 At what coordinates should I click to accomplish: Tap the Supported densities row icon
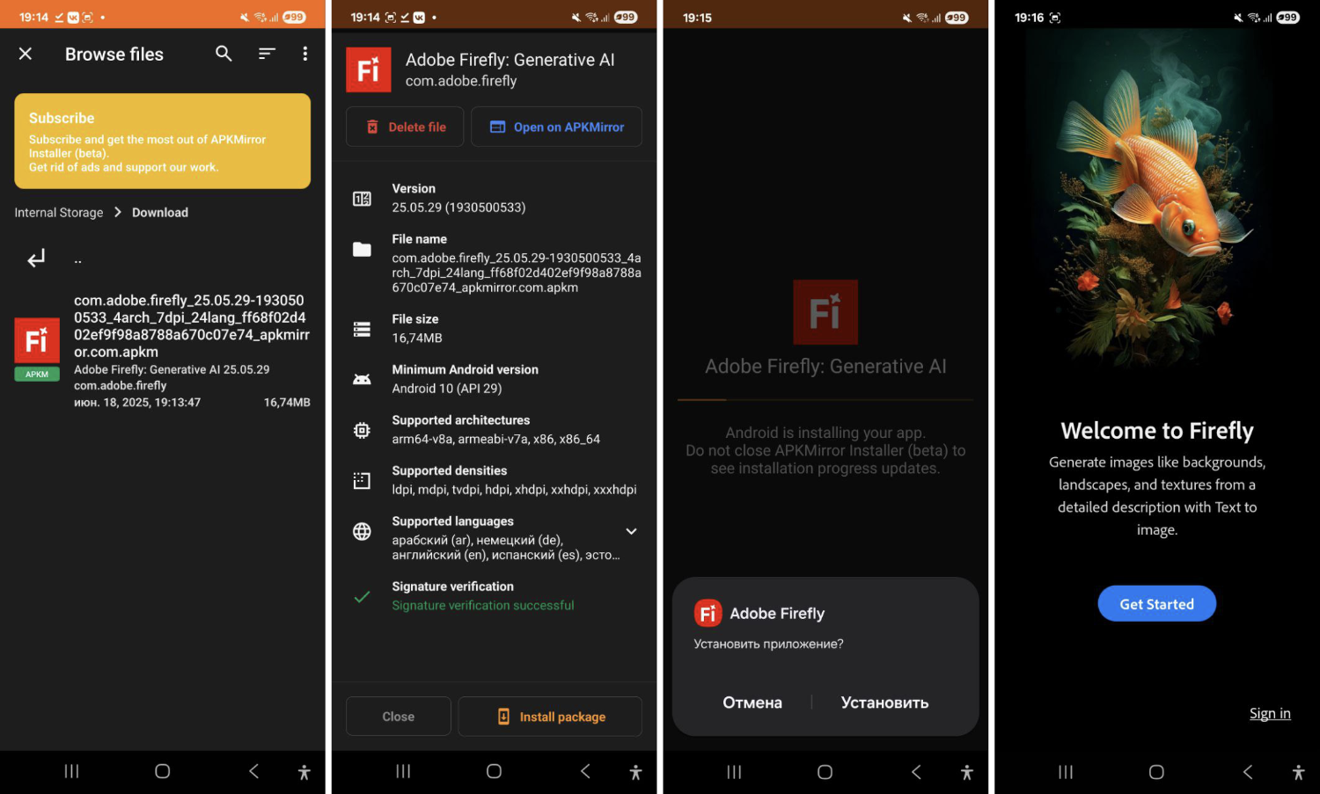[362, 480]
